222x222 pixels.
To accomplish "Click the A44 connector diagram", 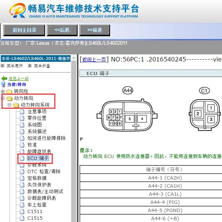I will (x=127, y=115).
